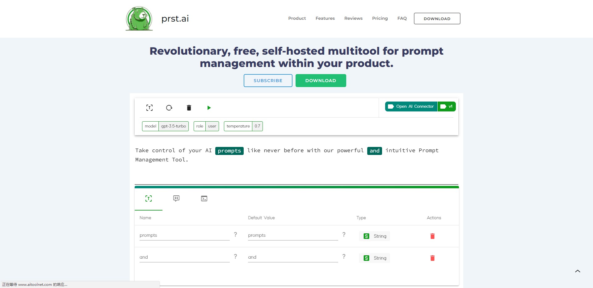
Task: Click the v1 version tag button
Action: click(x=447, y=106)
